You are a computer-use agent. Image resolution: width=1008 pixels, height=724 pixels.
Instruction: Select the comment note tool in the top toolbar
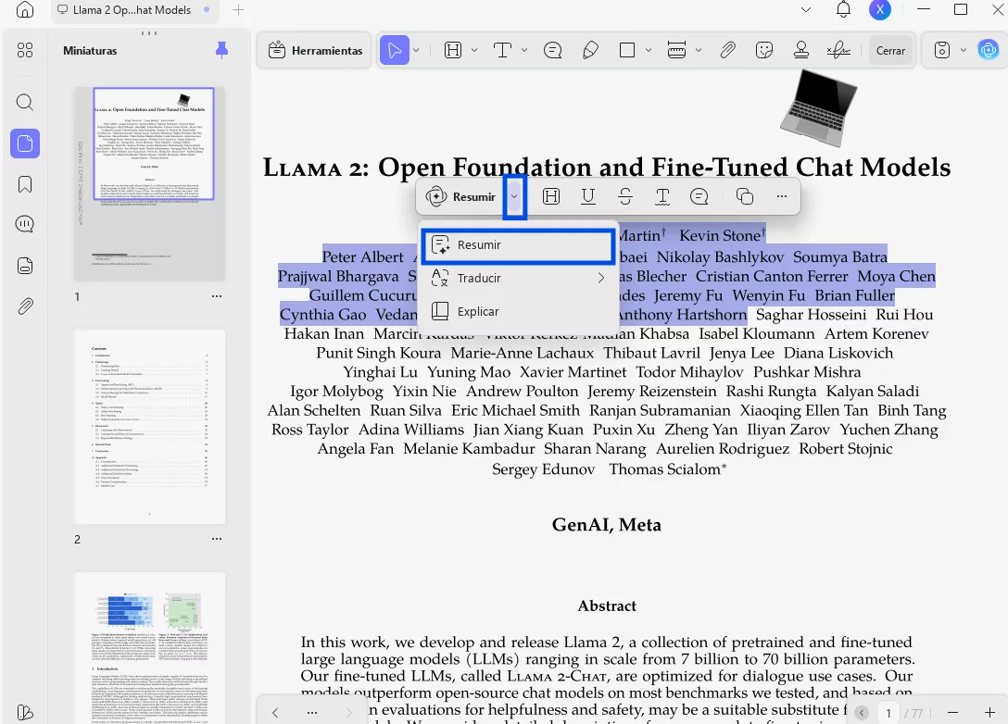pos(552,50)
